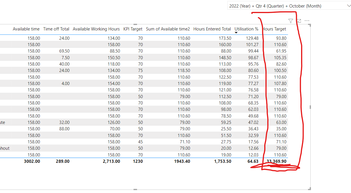Select Hours Target cell 107.80
Image resolution: width=351 pixels, height=193 pixels.
pos(280,83)
